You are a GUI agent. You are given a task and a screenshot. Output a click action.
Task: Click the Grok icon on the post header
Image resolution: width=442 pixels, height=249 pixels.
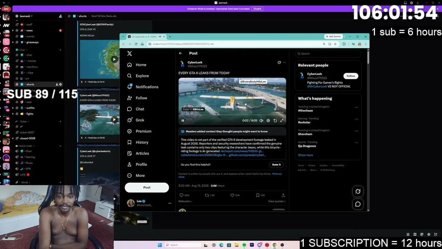279,63
